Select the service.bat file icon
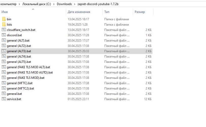 (4, 99)
